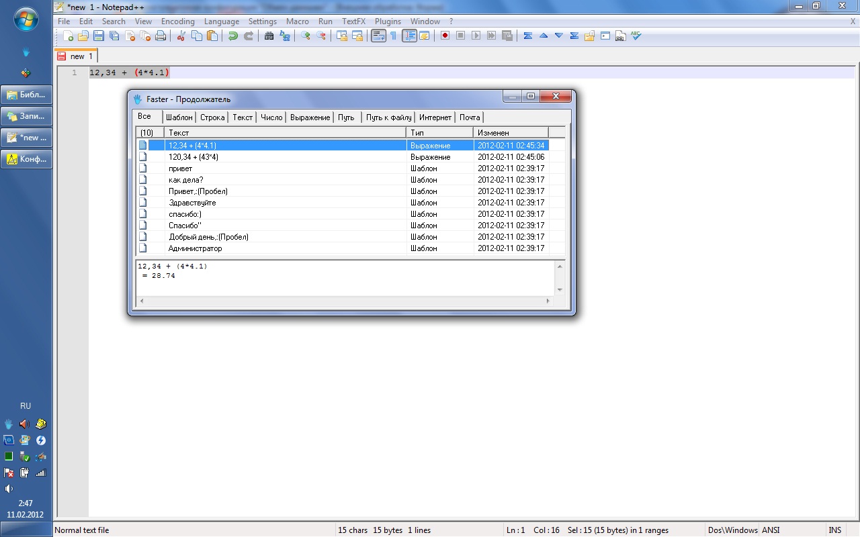Select the 'Здравствуйте' row
The width and height of the screenshot is (860, 537).
click(x=343, y=203)
